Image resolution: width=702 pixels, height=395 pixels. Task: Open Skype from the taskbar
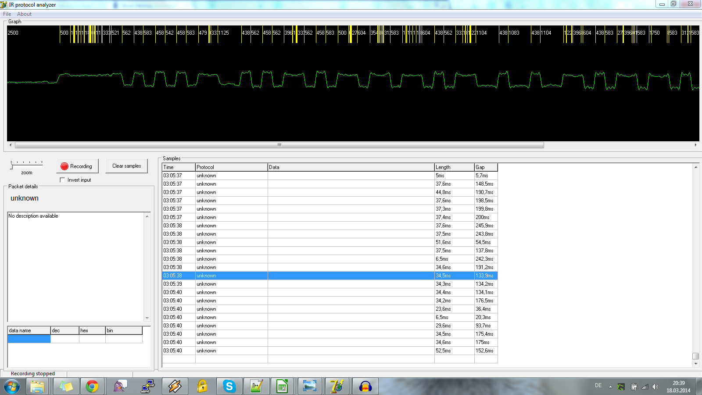pyautogui.click(x=229, y=386)
